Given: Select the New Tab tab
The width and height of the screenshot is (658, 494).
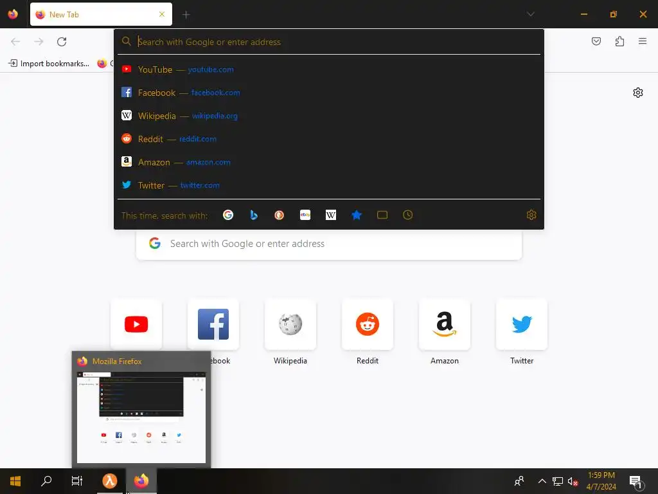Looking at the screenshot, I should pyautogui.click(x=101, y=14).
